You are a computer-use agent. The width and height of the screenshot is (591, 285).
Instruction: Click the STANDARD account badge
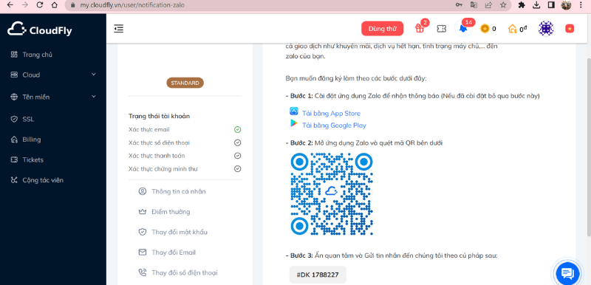185,83
